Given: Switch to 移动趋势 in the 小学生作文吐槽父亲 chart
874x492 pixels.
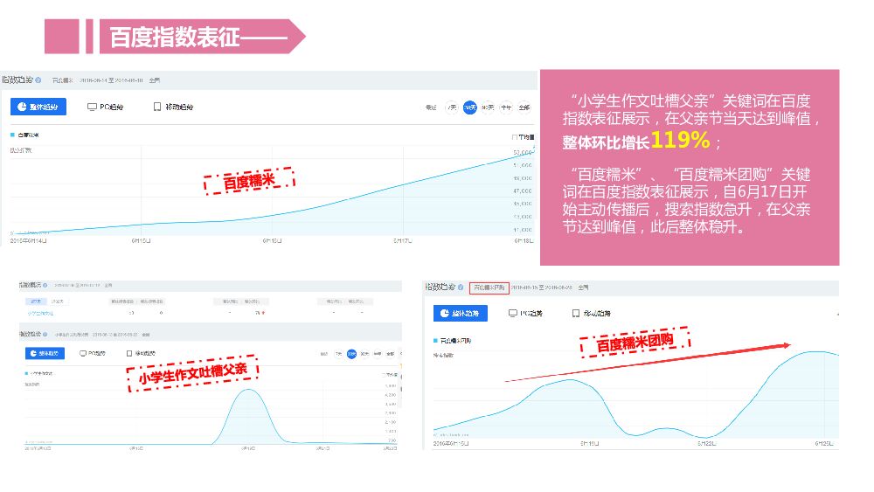Looking at the screenshot, I should [x=141, y=353].
